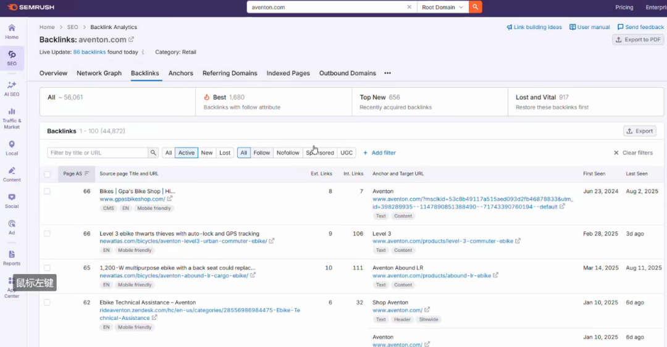Open Traffic & Market sidebar section

pos(12,118)
